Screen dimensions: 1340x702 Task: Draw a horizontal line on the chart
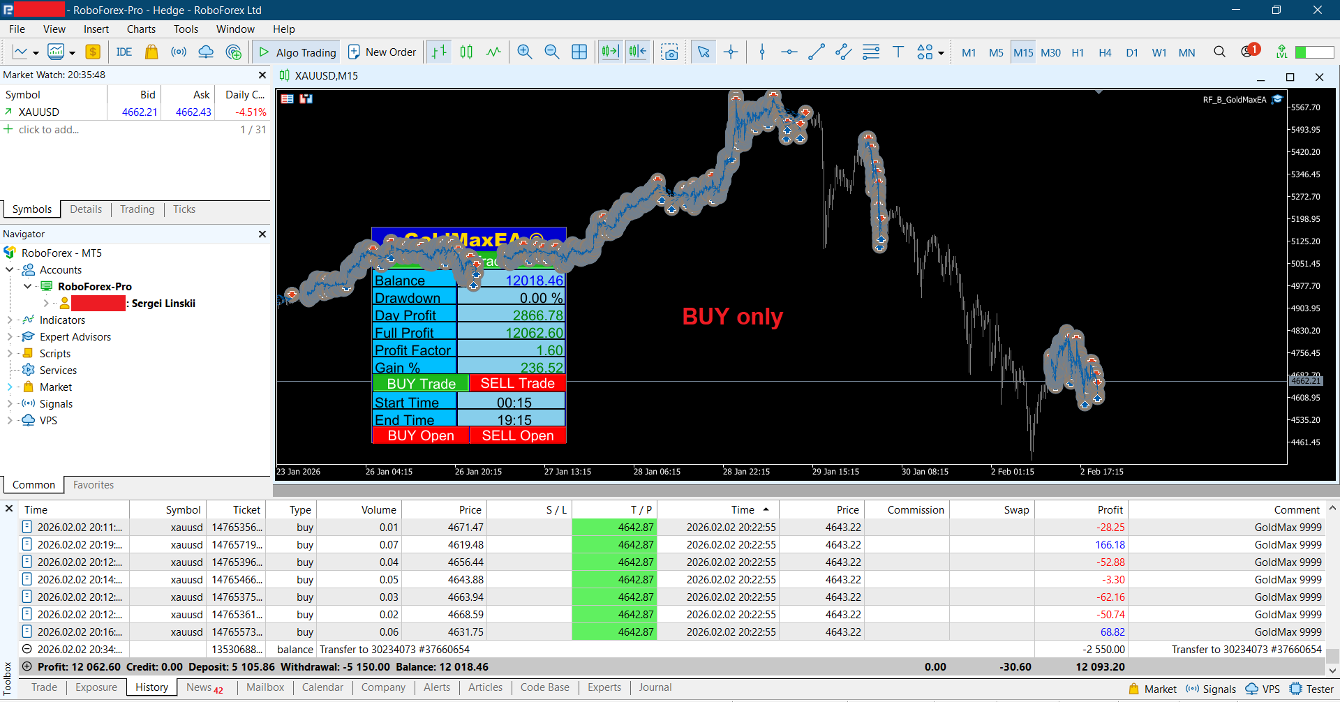tap(789, 52)
